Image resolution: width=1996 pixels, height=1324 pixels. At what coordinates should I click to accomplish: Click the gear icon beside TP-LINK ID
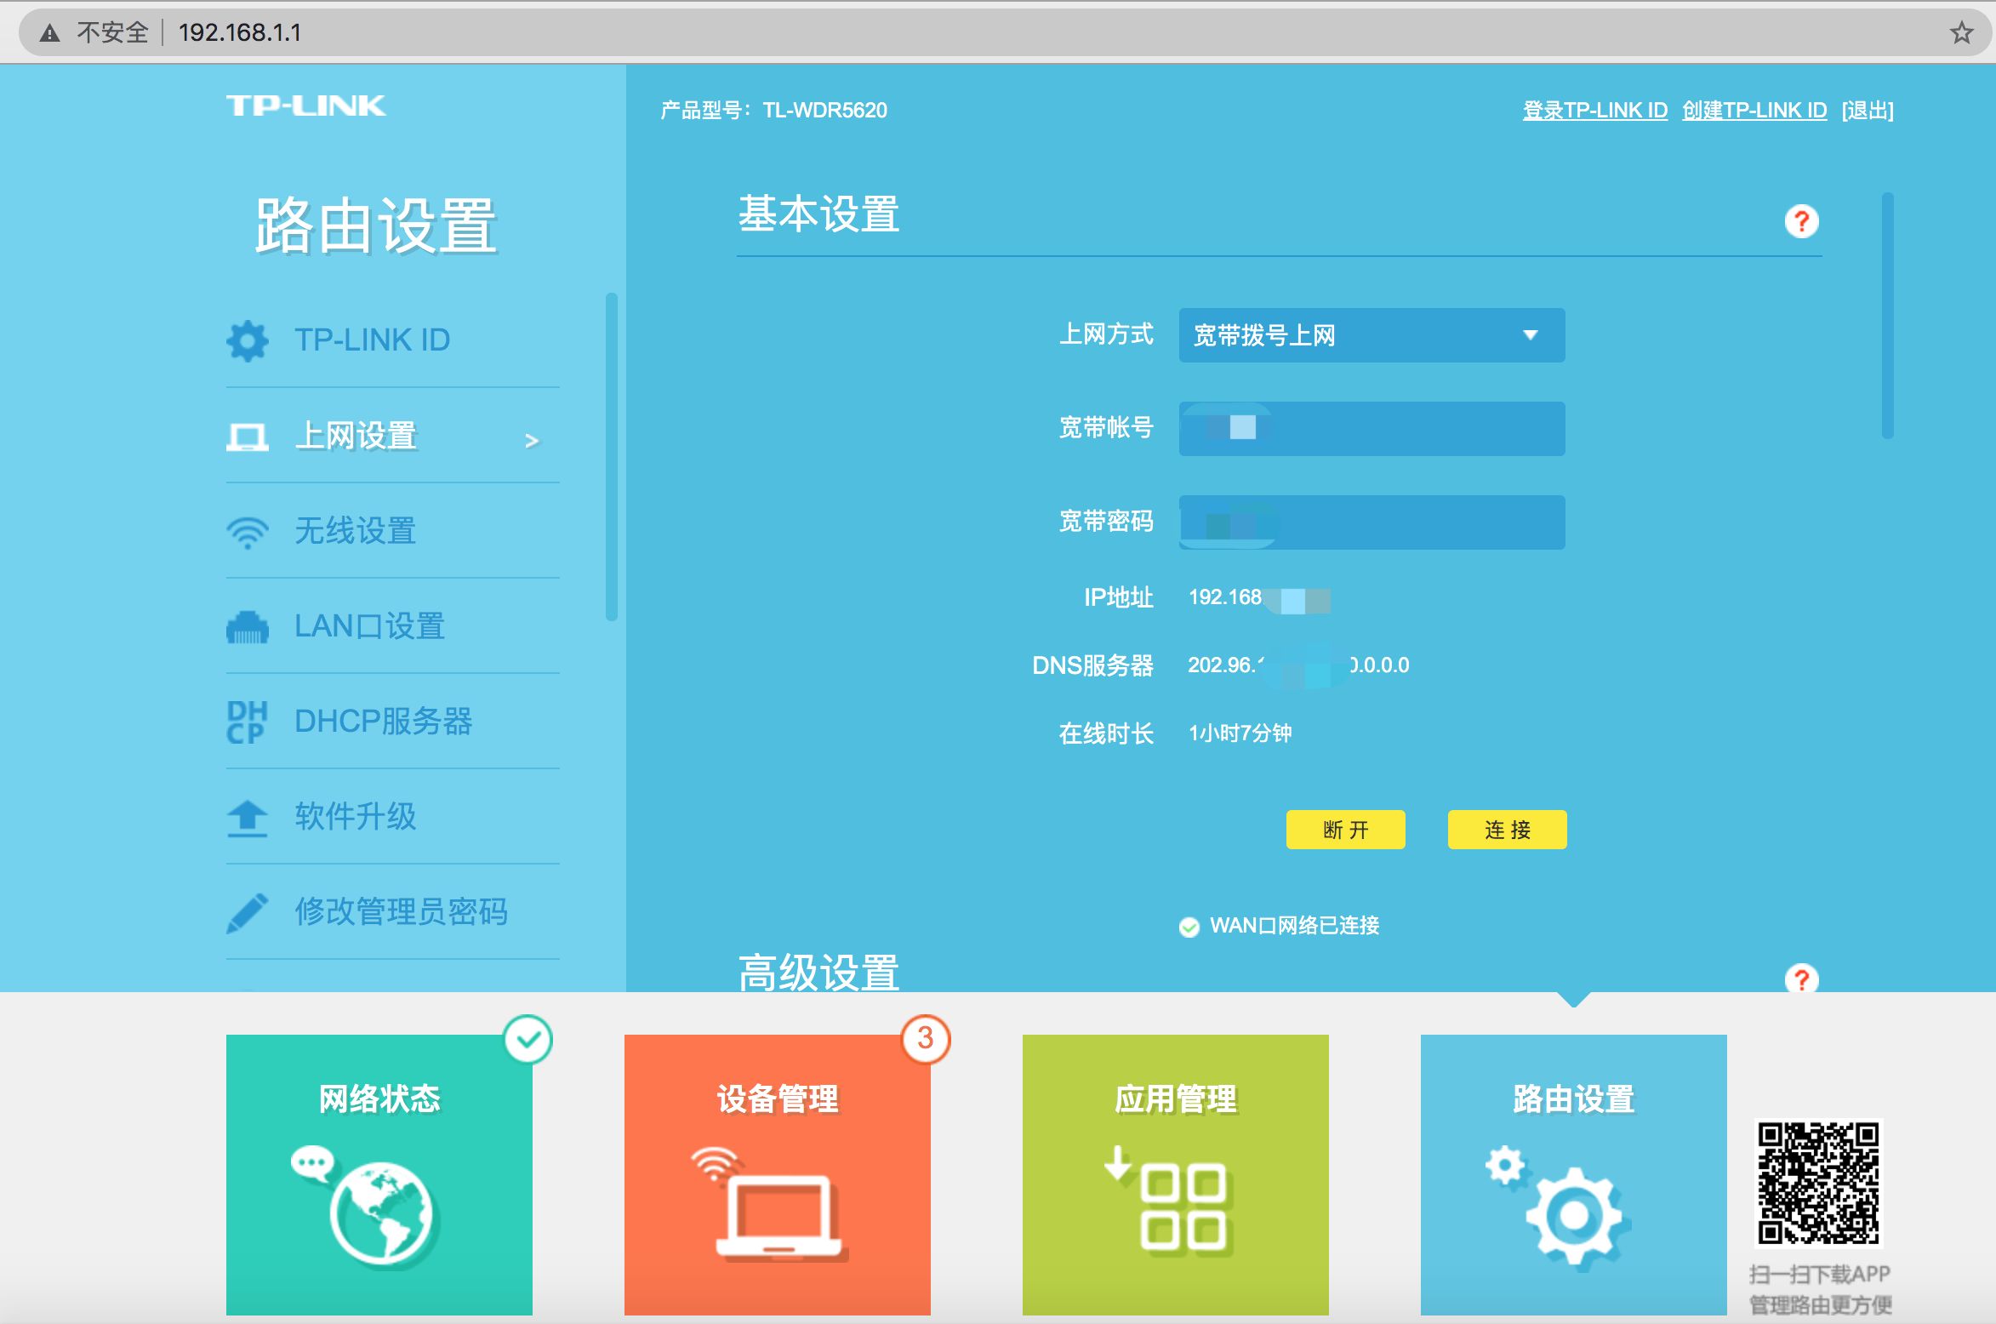coord(248,340)
